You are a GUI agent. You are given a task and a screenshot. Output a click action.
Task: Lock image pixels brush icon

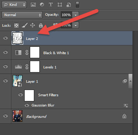tap(25, 25)
